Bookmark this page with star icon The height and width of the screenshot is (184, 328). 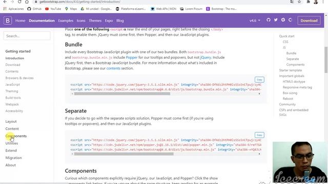tap(299, 2)
